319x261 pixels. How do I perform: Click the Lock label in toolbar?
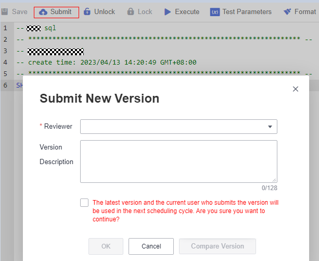pyautogui.click(x=145, y=12)
